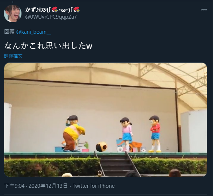The height and width of the screenshot is (196, 213).
Task: Open the three-dot more options menu
Action: (204, 10)
